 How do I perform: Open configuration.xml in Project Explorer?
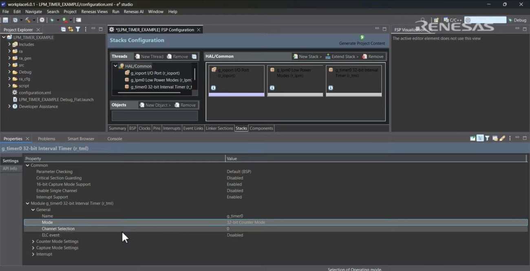coord(35,93)
